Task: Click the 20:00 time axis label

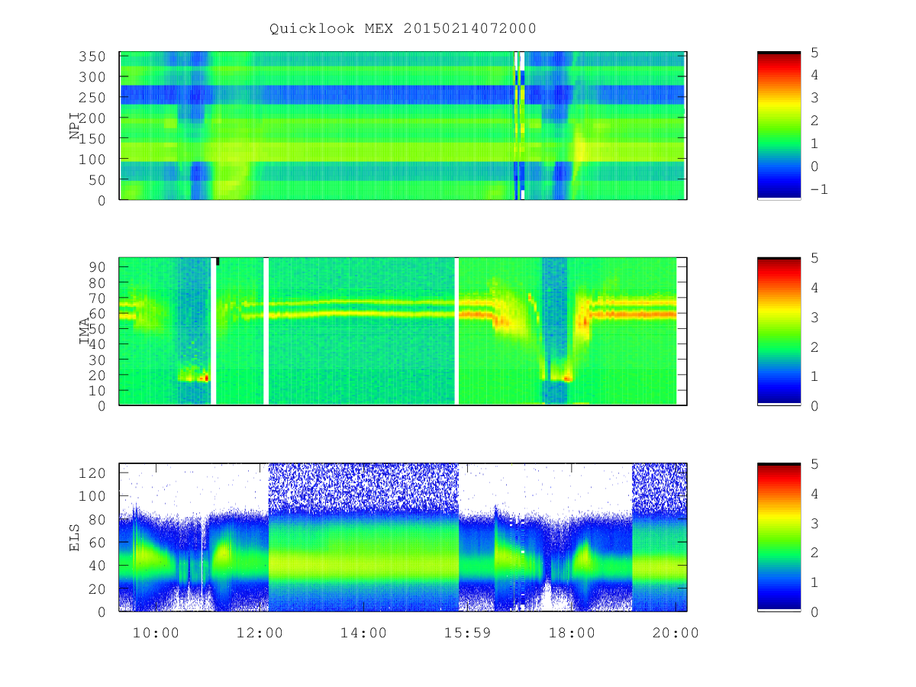Action: tap(677, 633)
